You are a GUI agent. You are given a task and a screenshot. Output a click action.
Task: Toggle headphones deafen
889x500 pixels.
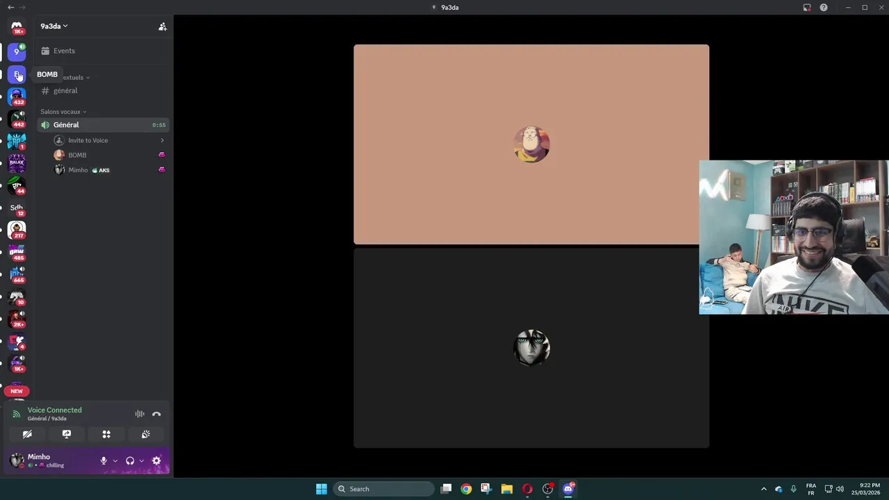(x=130, y=460)
